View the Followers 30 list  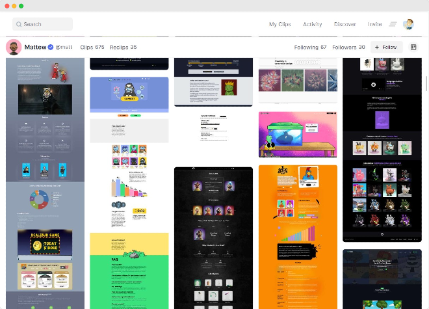click(x=348, y=47)
